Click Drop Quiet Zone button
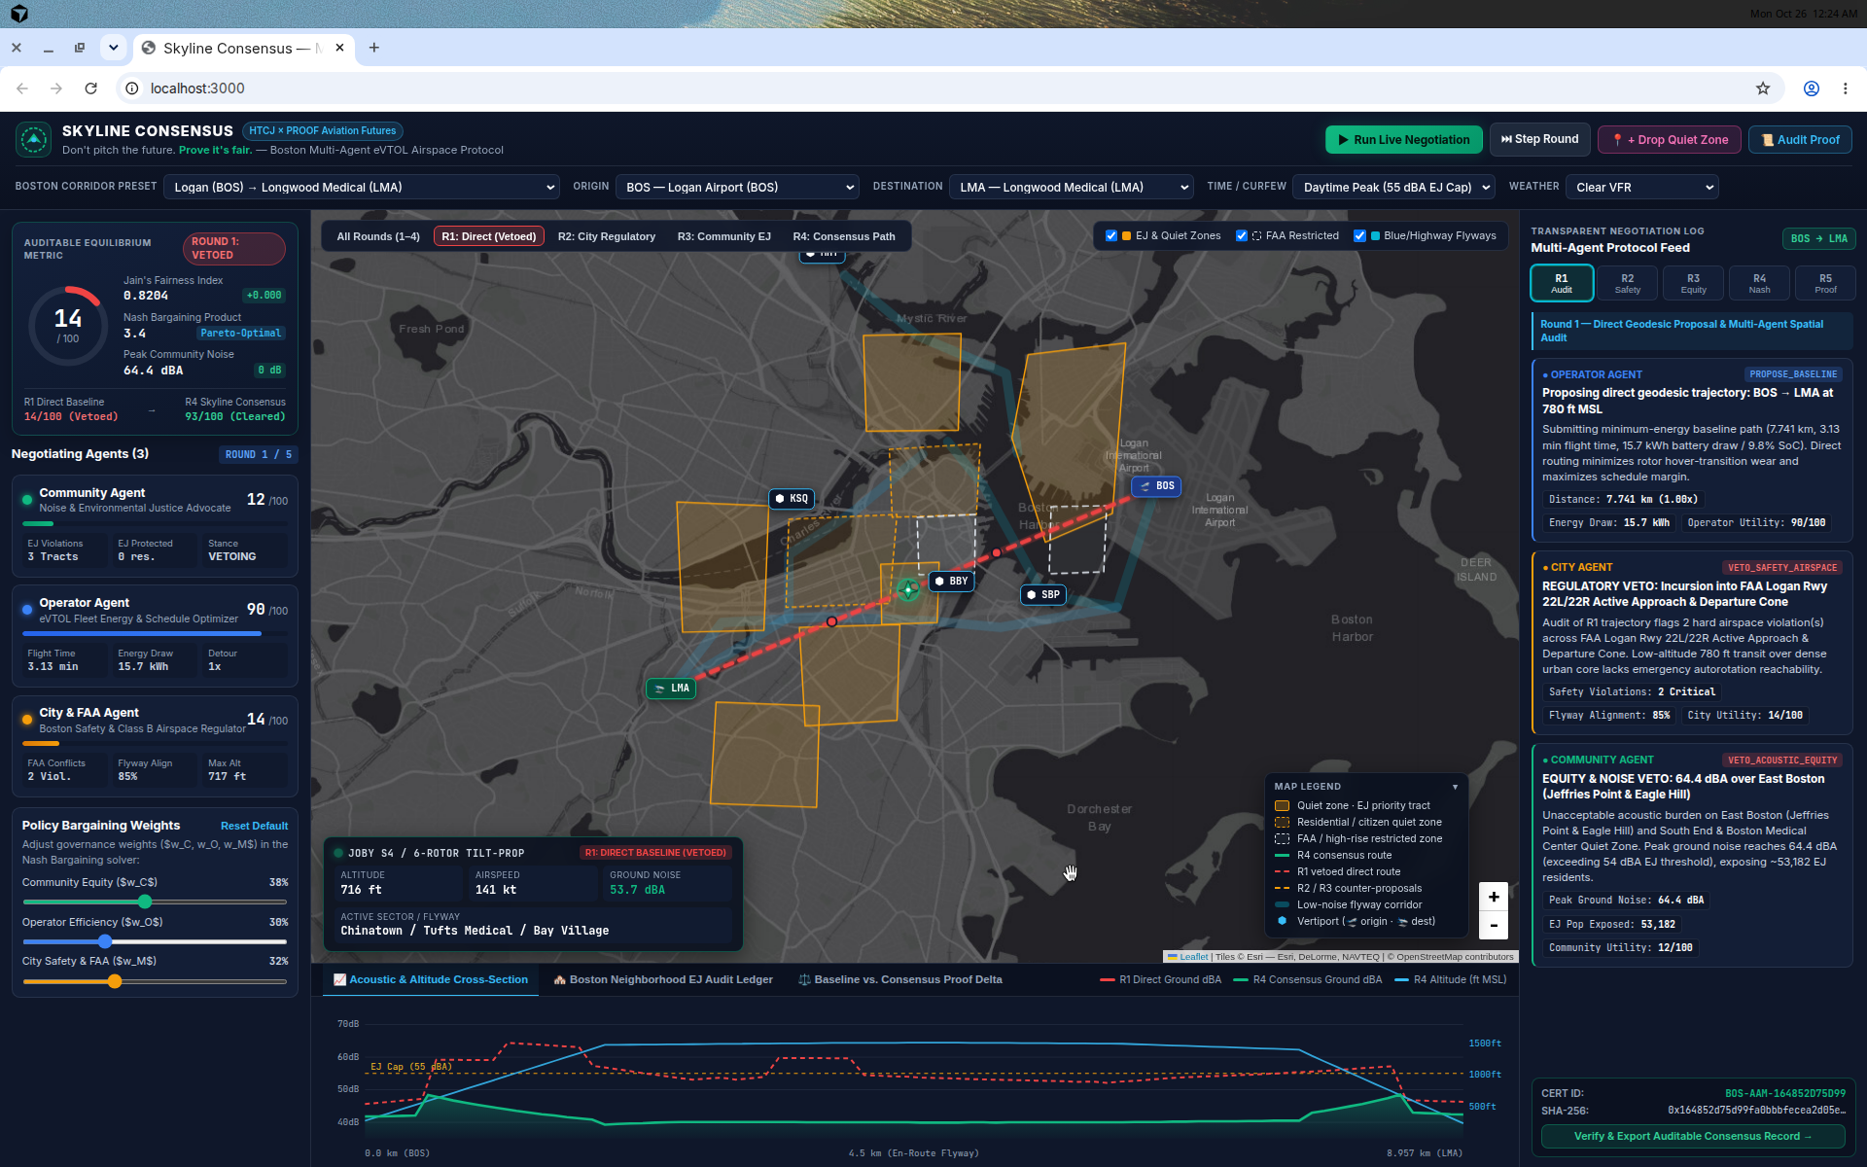 pos(1670,140)
